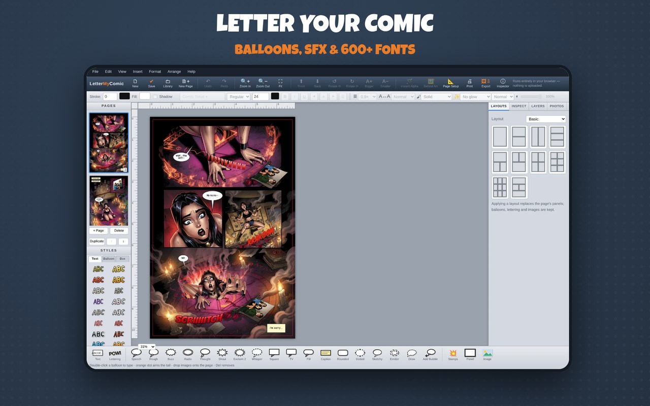
Task: Insert a Rough balloon
Action: [x=153, y=355]
